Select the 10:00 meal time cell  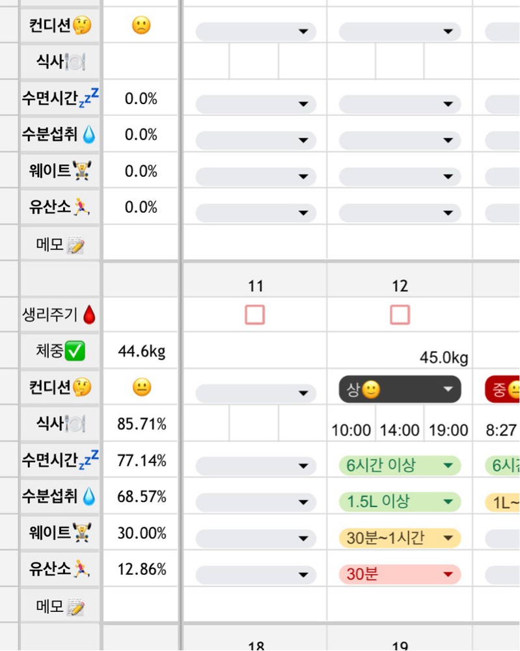(351, 430)
